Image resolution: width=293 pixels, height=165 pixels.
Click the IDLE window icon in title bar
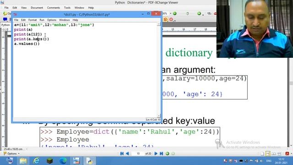(15, 14)
